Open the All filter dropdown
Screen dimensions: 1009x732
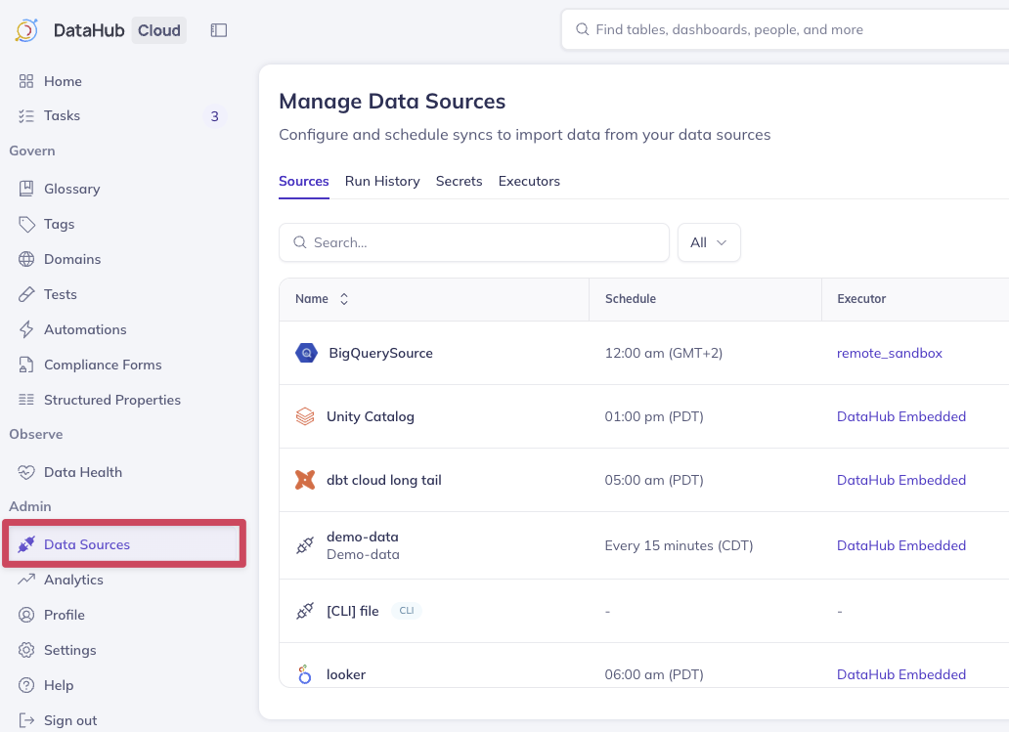pos(709,242)
